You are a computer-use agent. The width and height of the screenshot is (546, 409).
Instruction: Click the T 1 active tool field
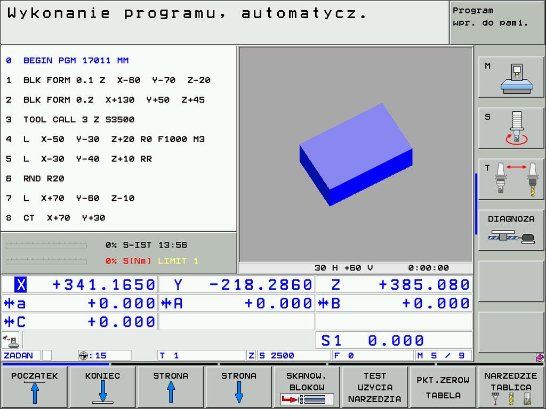point(201,355)
